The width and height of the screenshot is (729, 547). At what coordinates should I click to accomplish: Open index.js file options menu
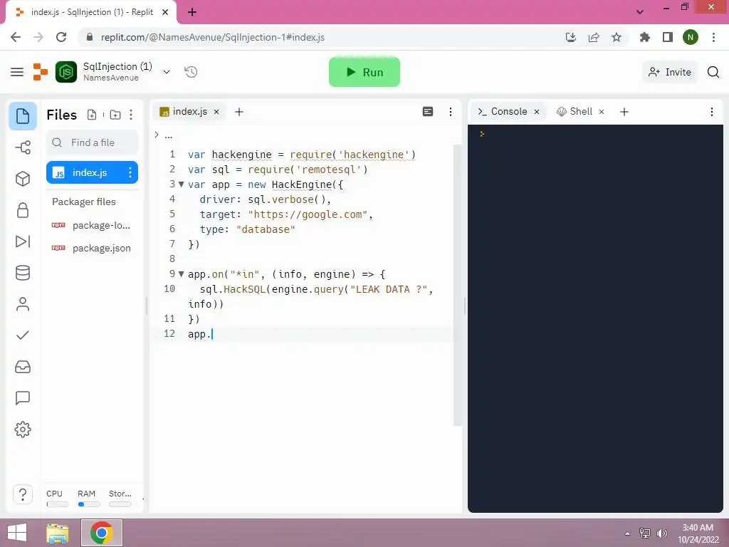click(x=130, y=173)
